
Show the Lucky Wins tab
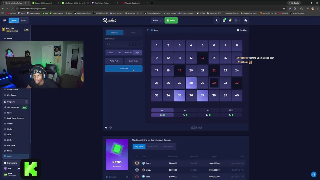tap(153, 146)
